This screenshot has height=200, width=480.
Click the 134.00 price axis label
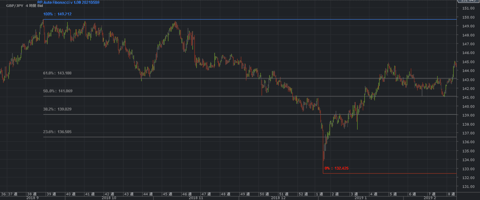click(x=468, y=160)
